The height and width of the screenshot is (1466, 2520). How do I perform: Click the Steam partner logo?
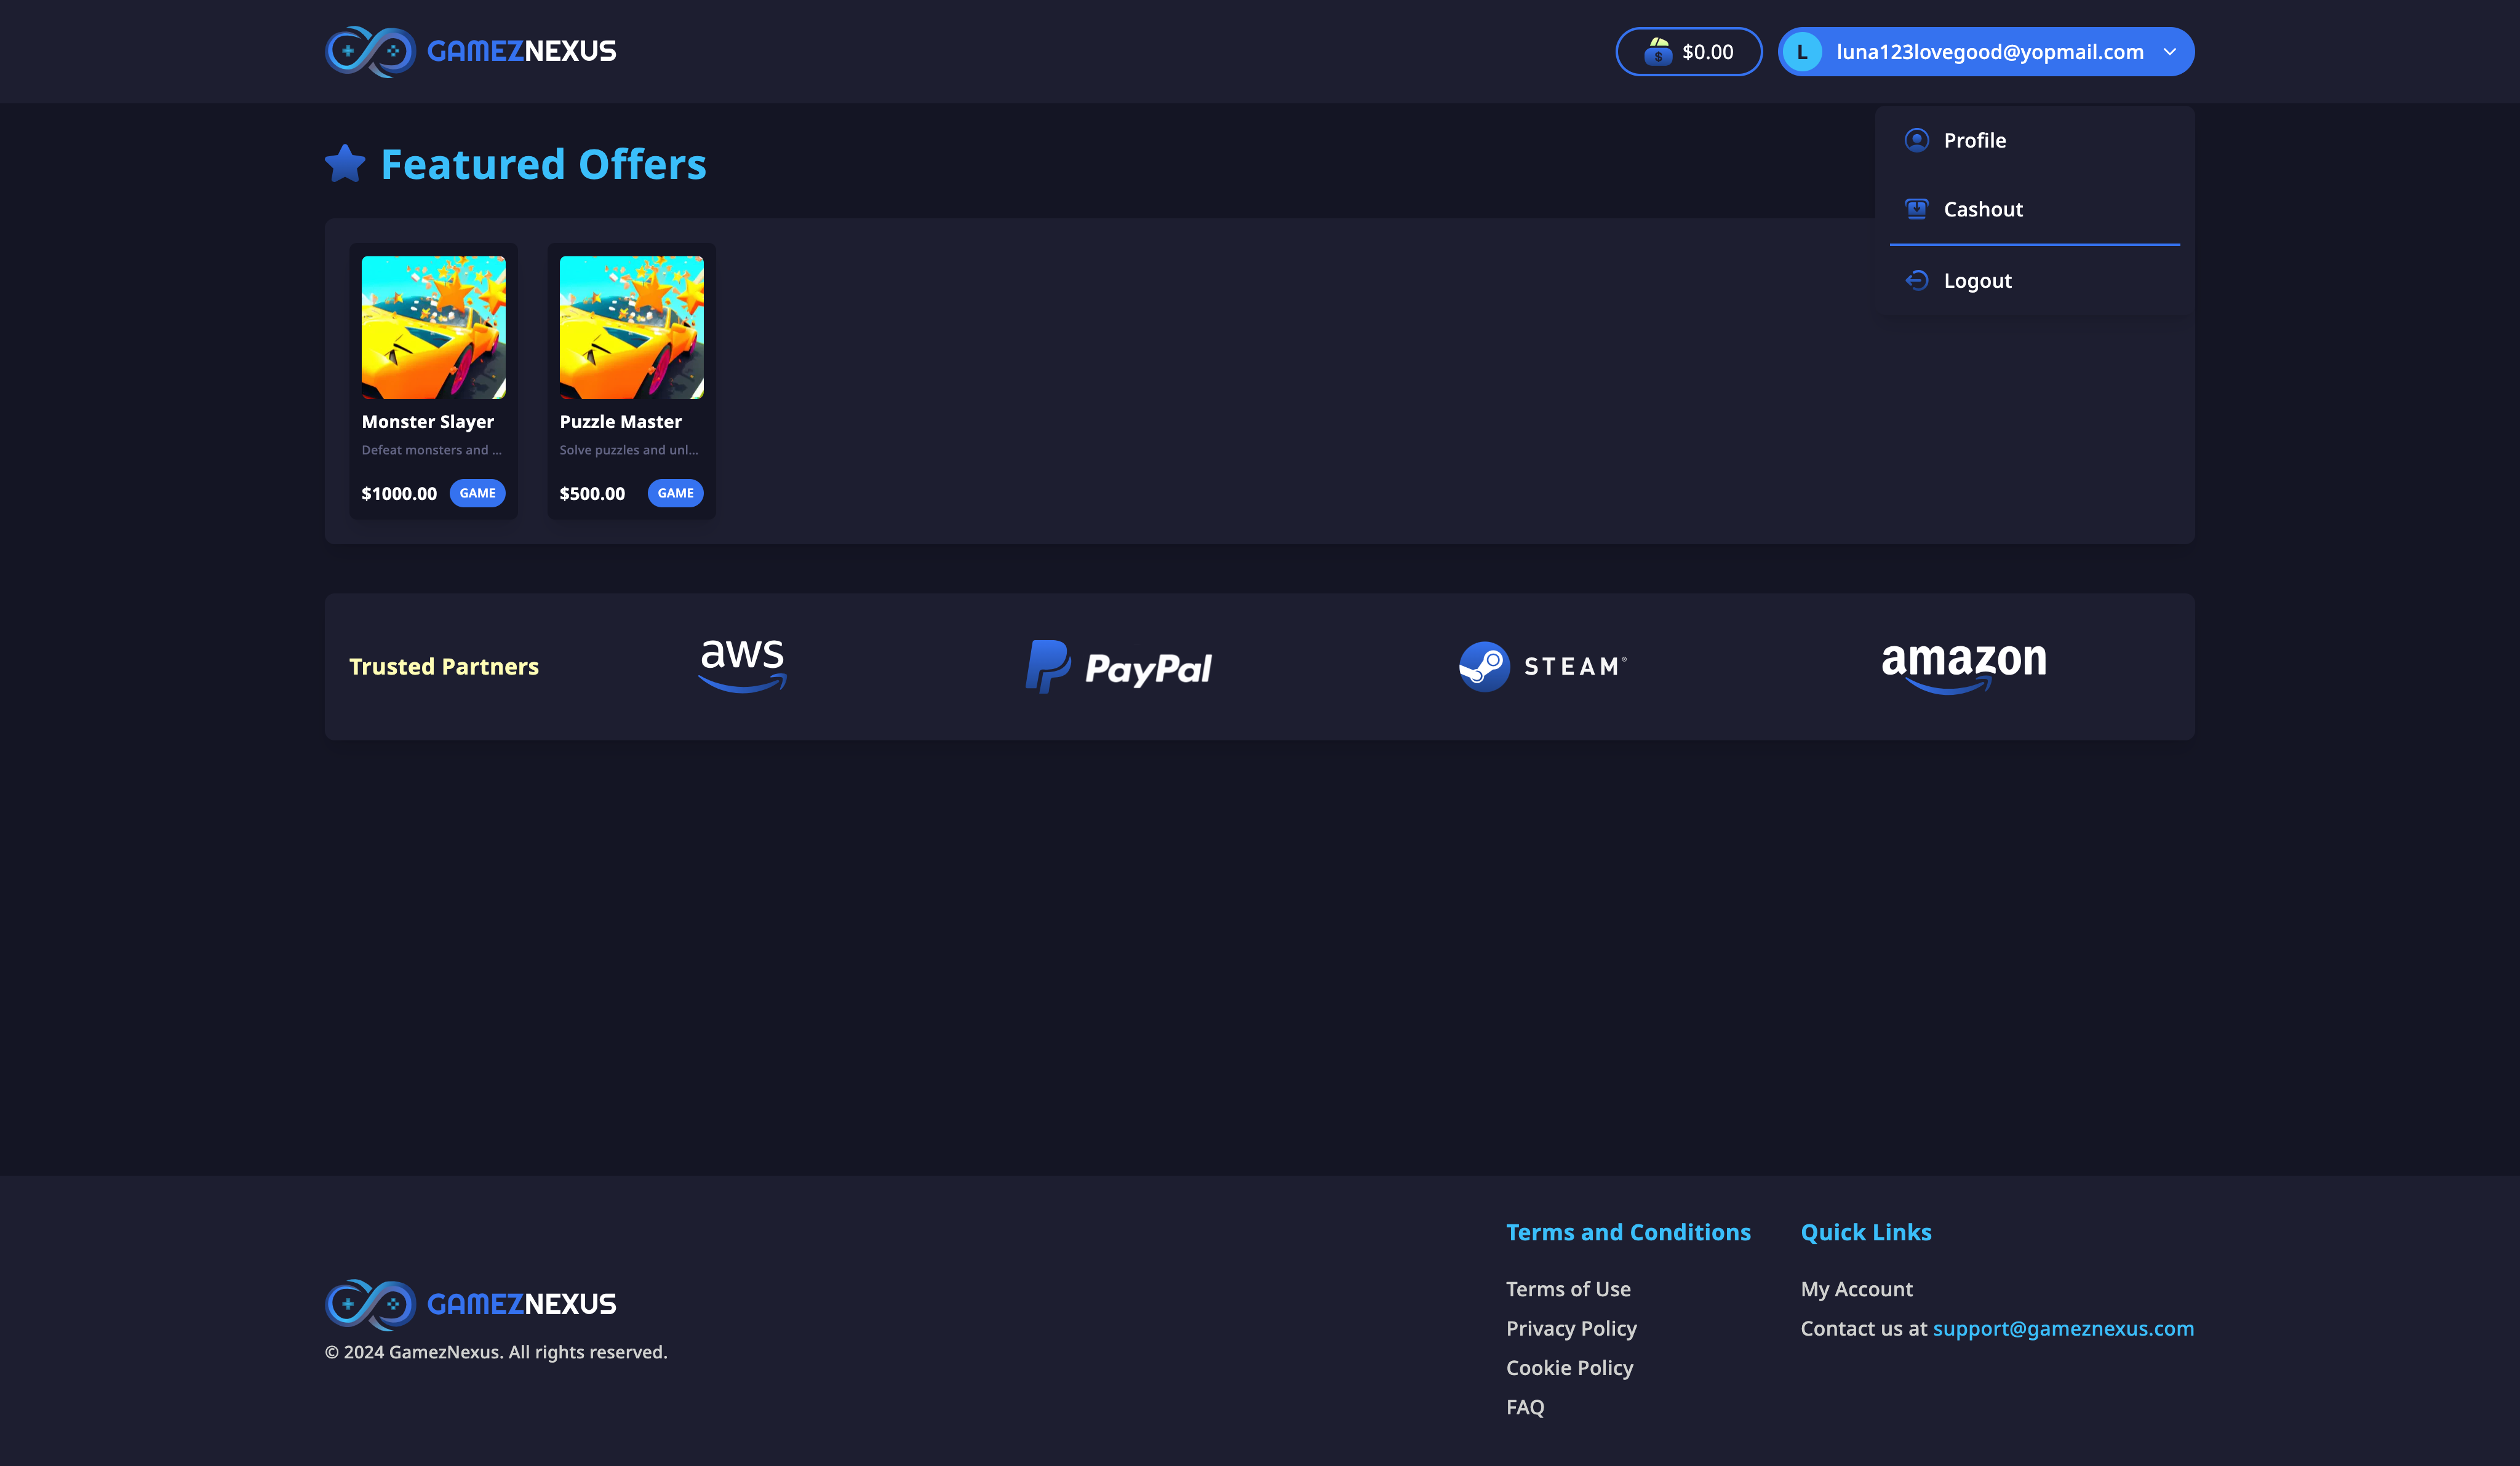click(1543, 667)
